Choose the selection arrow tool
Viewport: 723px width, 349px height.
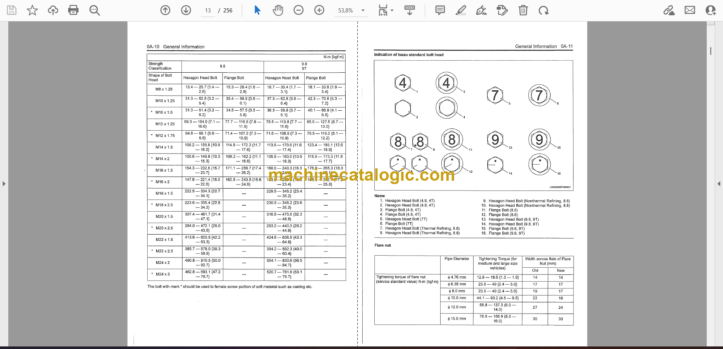pyautogui.click(x=257, y=10)
